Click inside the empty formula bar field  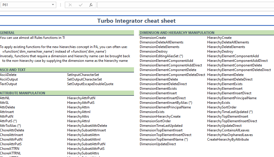click(x=186, y=5)
